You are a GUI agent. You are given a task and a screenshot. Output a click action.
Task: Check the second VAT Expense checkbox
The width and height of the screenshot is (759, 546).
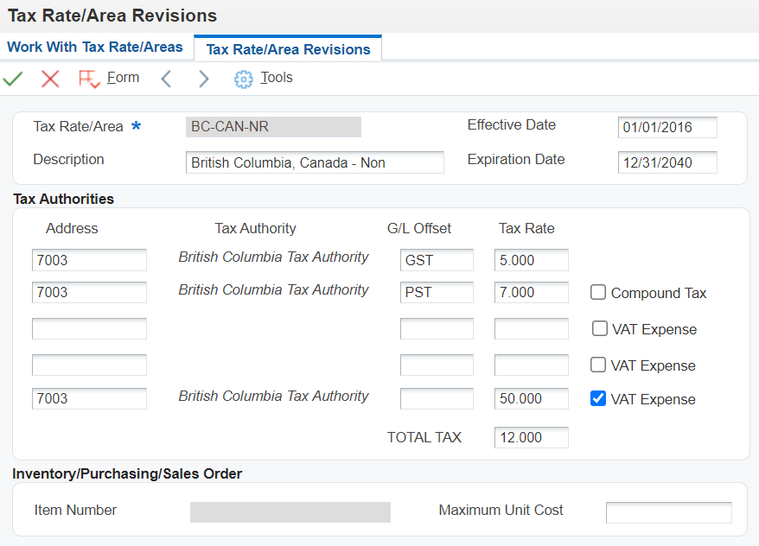tap(599, 365)
